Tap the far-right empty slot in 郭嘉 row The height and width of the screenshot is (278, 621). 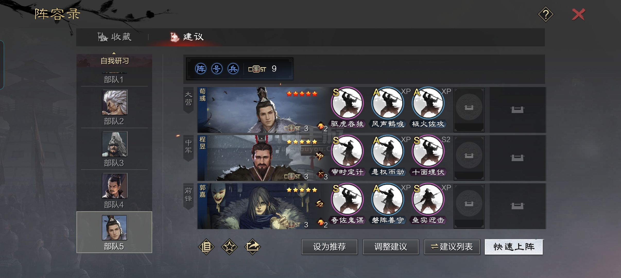tap(517, 206)
